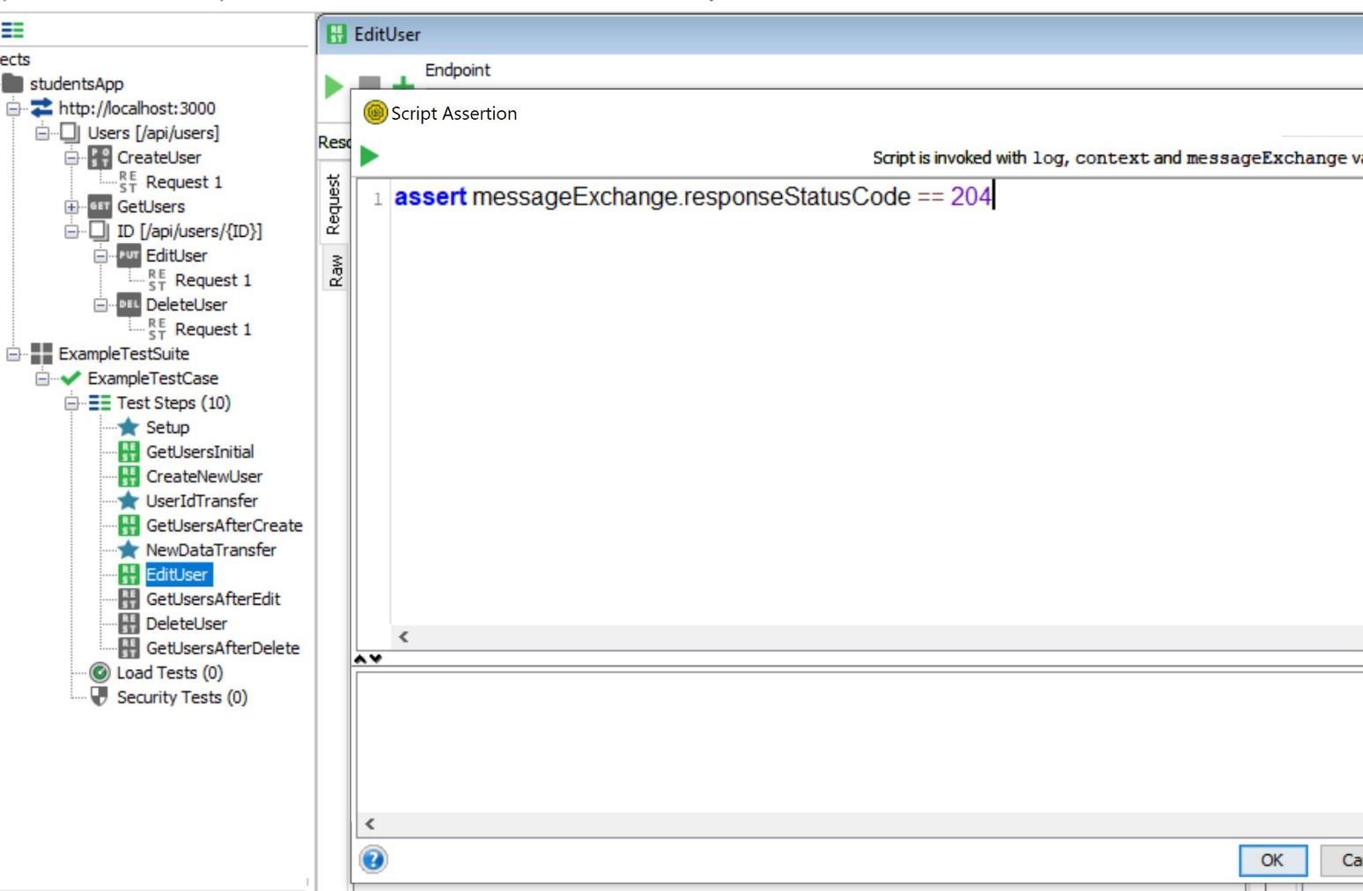1363x891 pixels.
Task: Run the script assertion with green play icon
Action: pyautogui.click(x=371, y=155)
